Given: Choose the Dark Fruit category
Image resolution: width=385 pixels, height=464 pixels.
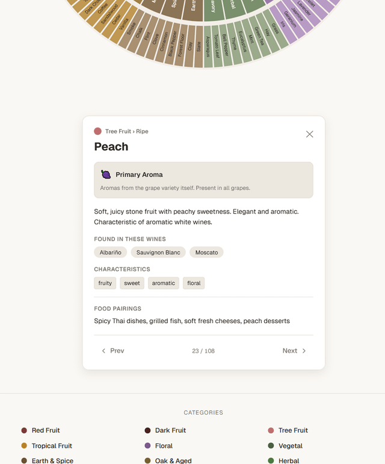Looking at the screenshot, I should pyautogui.click(x=170, y=430).
